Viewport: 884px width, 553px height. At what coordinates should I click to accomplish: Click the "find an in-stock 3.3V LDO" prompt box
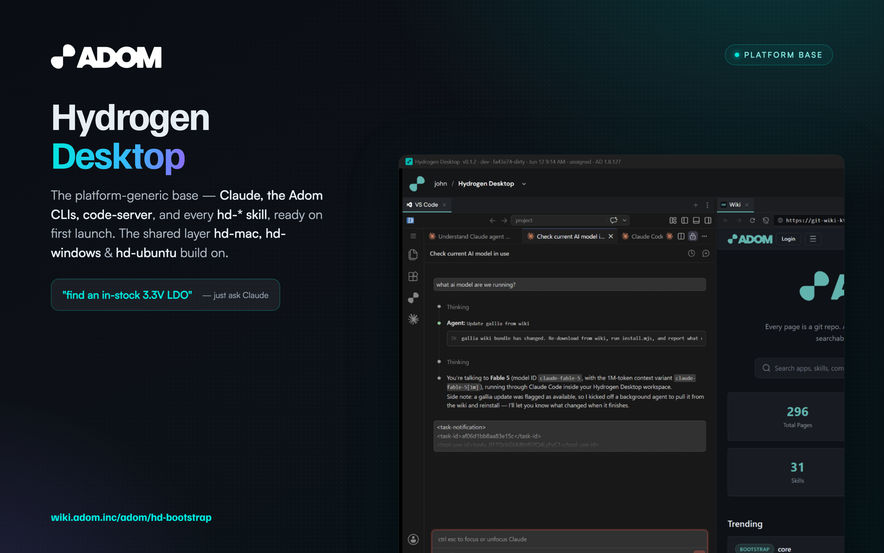(165, 295)
